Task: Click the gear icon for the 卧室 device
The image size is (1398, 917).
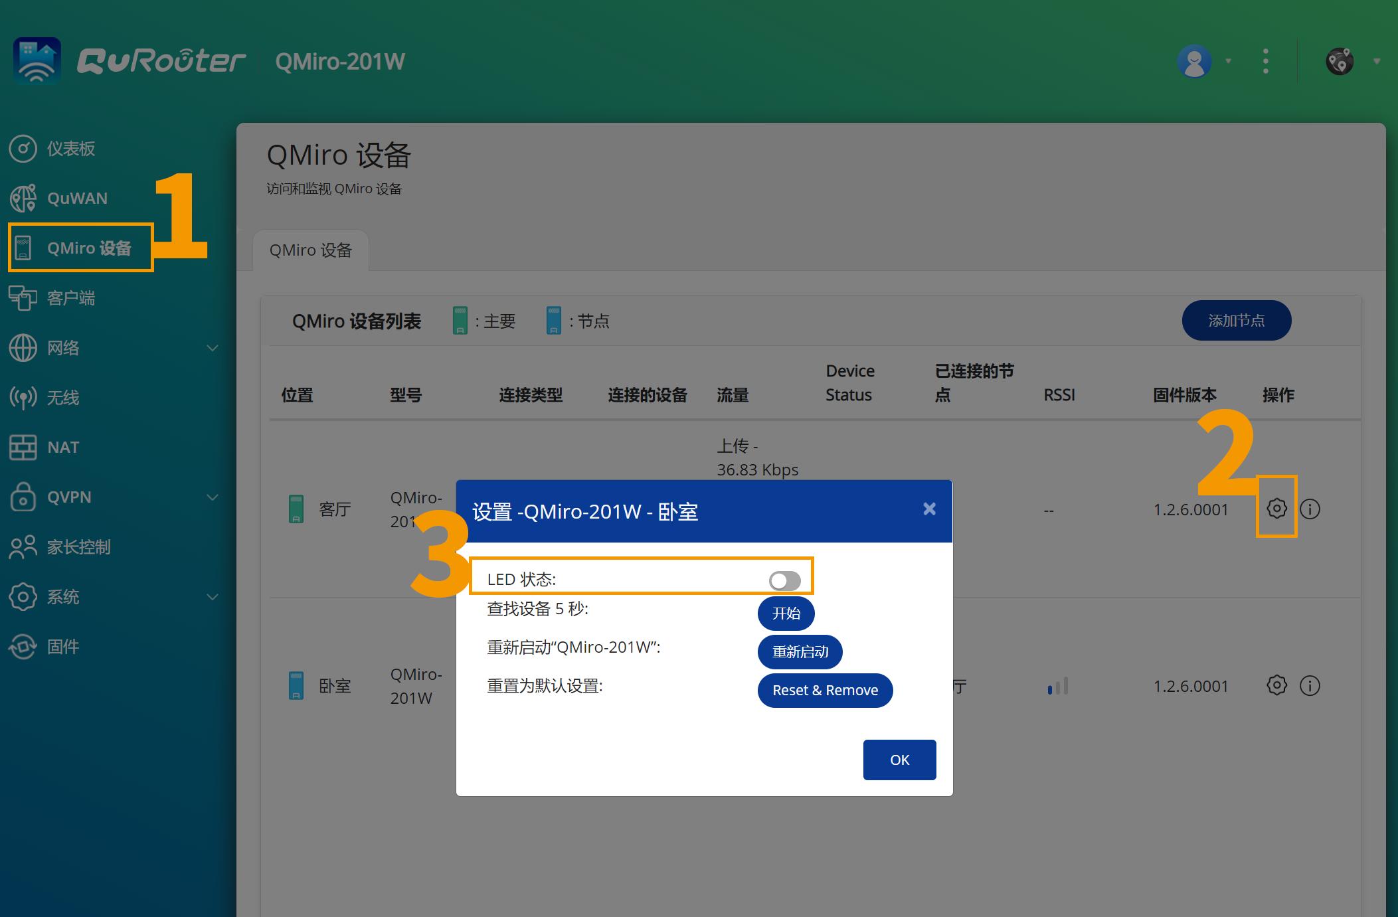Action: (1276, 686)
